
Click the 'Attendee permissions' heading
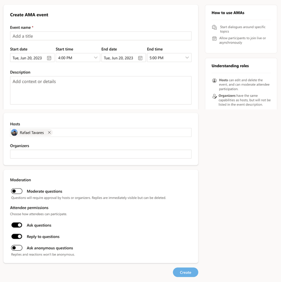[29, 208]
